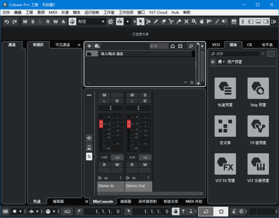Edit Stereo In channel settings e button
The width and height of the screenshot is (279, 218).
coord(117,101)
